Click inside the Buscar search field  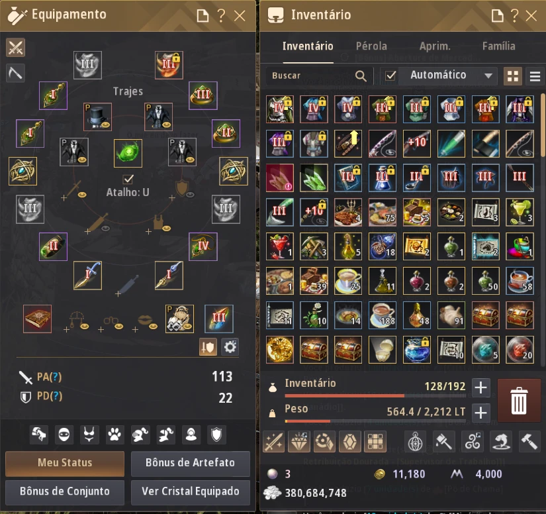(x=310, y=76)
